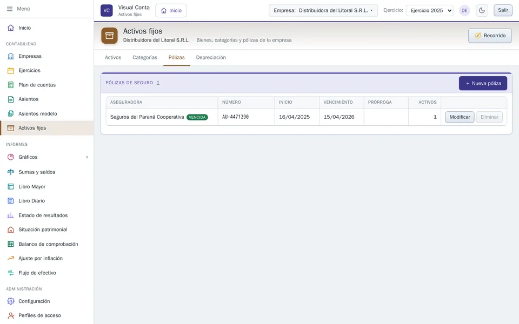519x324 pixels.
Task: Click Eliminar for Seguros del Paraná policy
Action: pos(489,117)
